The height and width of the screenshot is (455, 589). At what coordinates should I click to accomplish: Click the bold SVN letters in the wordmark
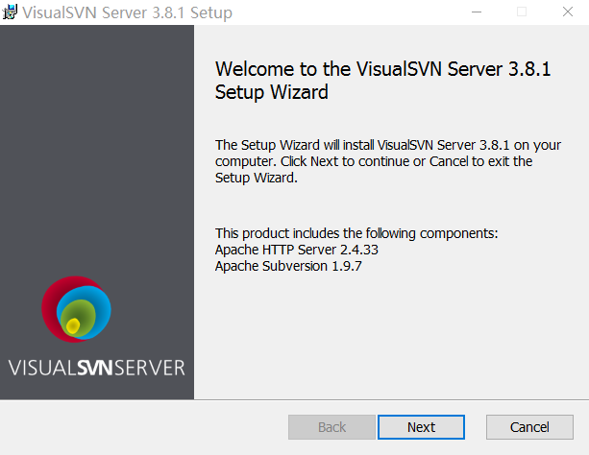[x=95, y=368]
